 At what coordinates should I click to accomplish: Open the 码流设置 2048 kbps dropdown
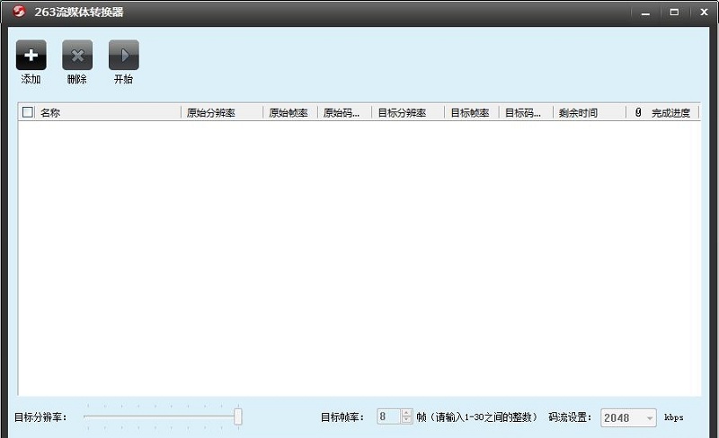(x=628, y=417)
